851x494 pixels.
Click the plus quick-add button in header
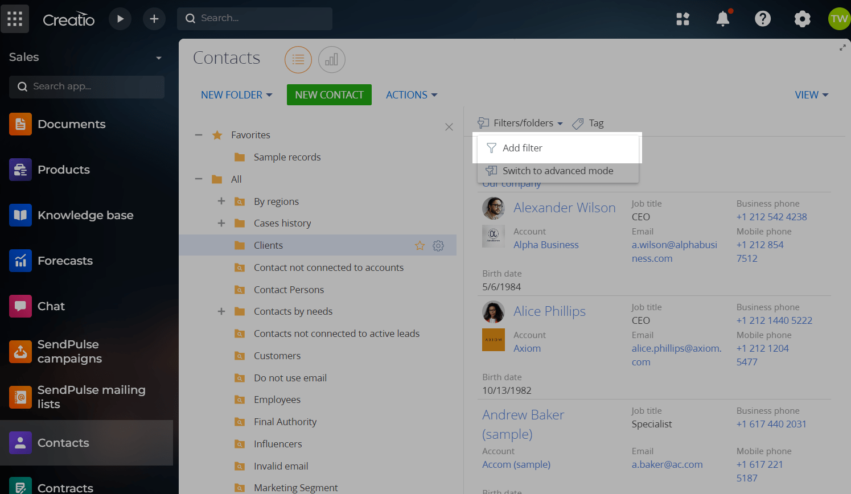click(154, 19)
